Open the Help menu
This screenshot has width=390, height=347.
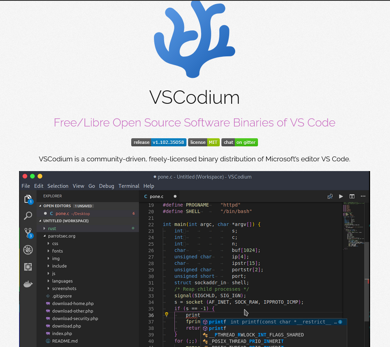click(x=149, y=186)
